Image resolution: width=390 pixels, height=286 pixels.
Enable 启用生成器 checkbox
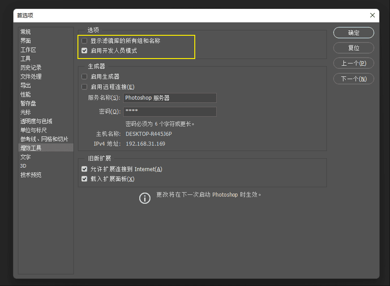click(84, 76)
